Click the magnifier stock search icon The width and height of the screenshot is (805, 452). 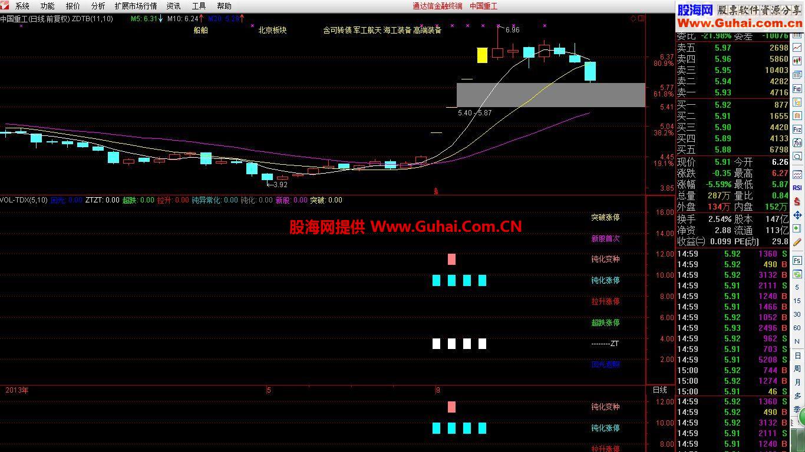tap(797, 157)
